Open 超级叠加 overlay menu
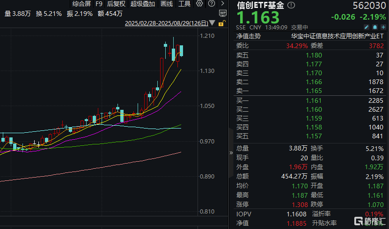 [143, 4]
